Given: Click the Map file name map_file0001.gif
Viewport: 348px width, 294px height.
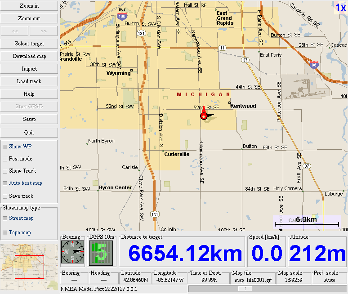Looking at the screenshot, I should 253,280.
